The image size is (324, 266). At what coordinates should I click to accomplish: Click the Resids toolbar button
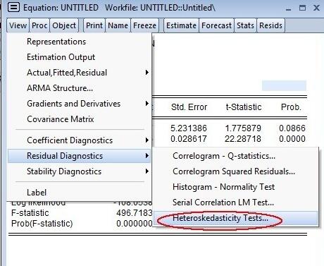pyautogui.click(x=270, y=25)
